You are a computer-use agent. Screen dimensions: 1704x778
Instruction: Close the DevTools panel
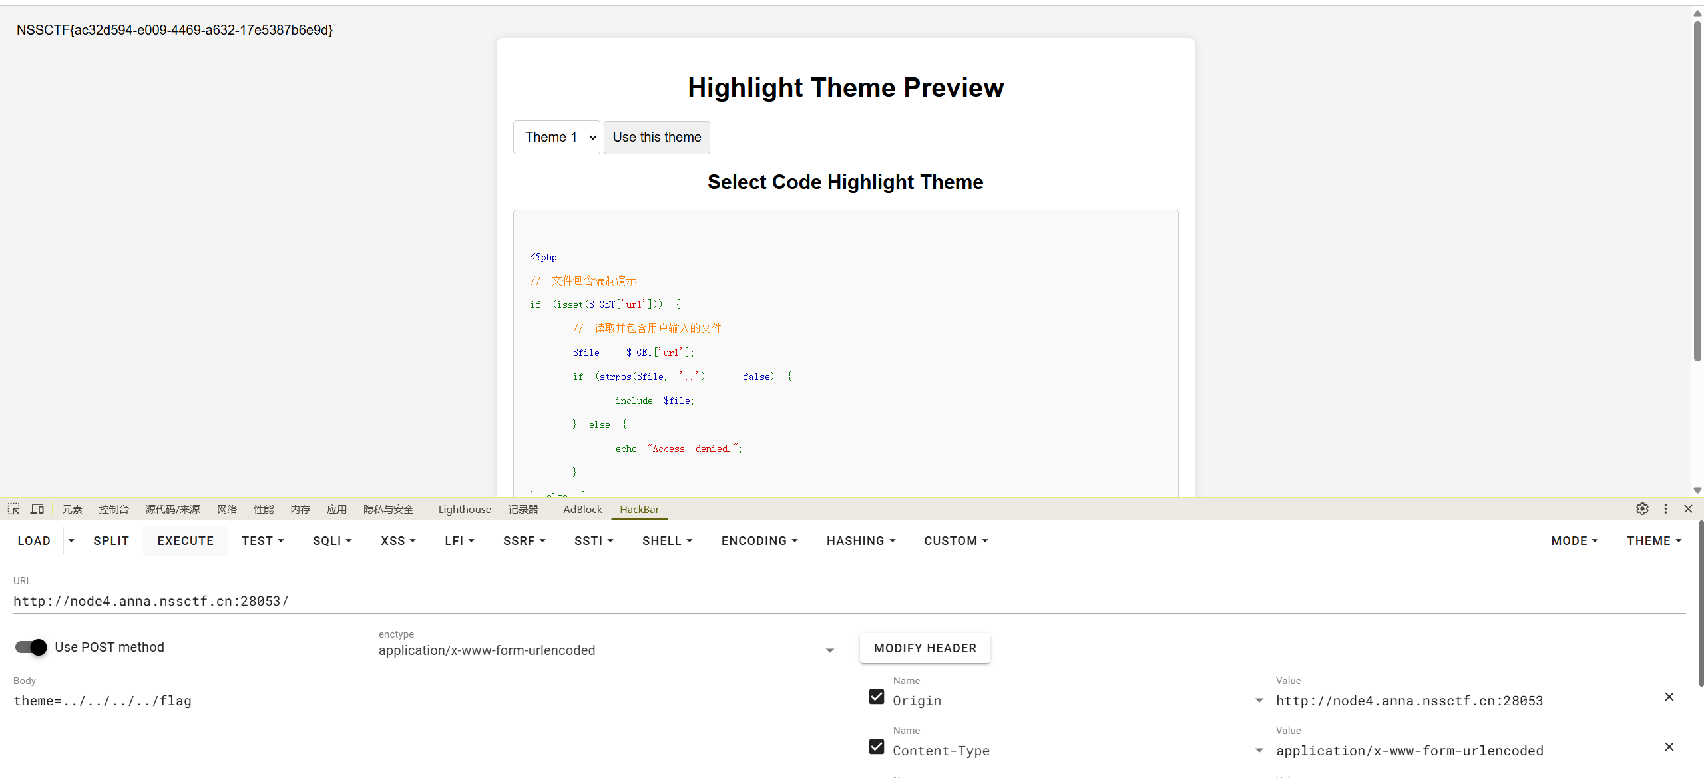click(1688, 509)
